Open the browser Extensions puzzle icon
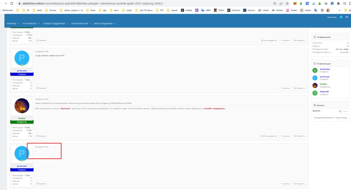Screen dimensions: 351x190 point(338,3)
